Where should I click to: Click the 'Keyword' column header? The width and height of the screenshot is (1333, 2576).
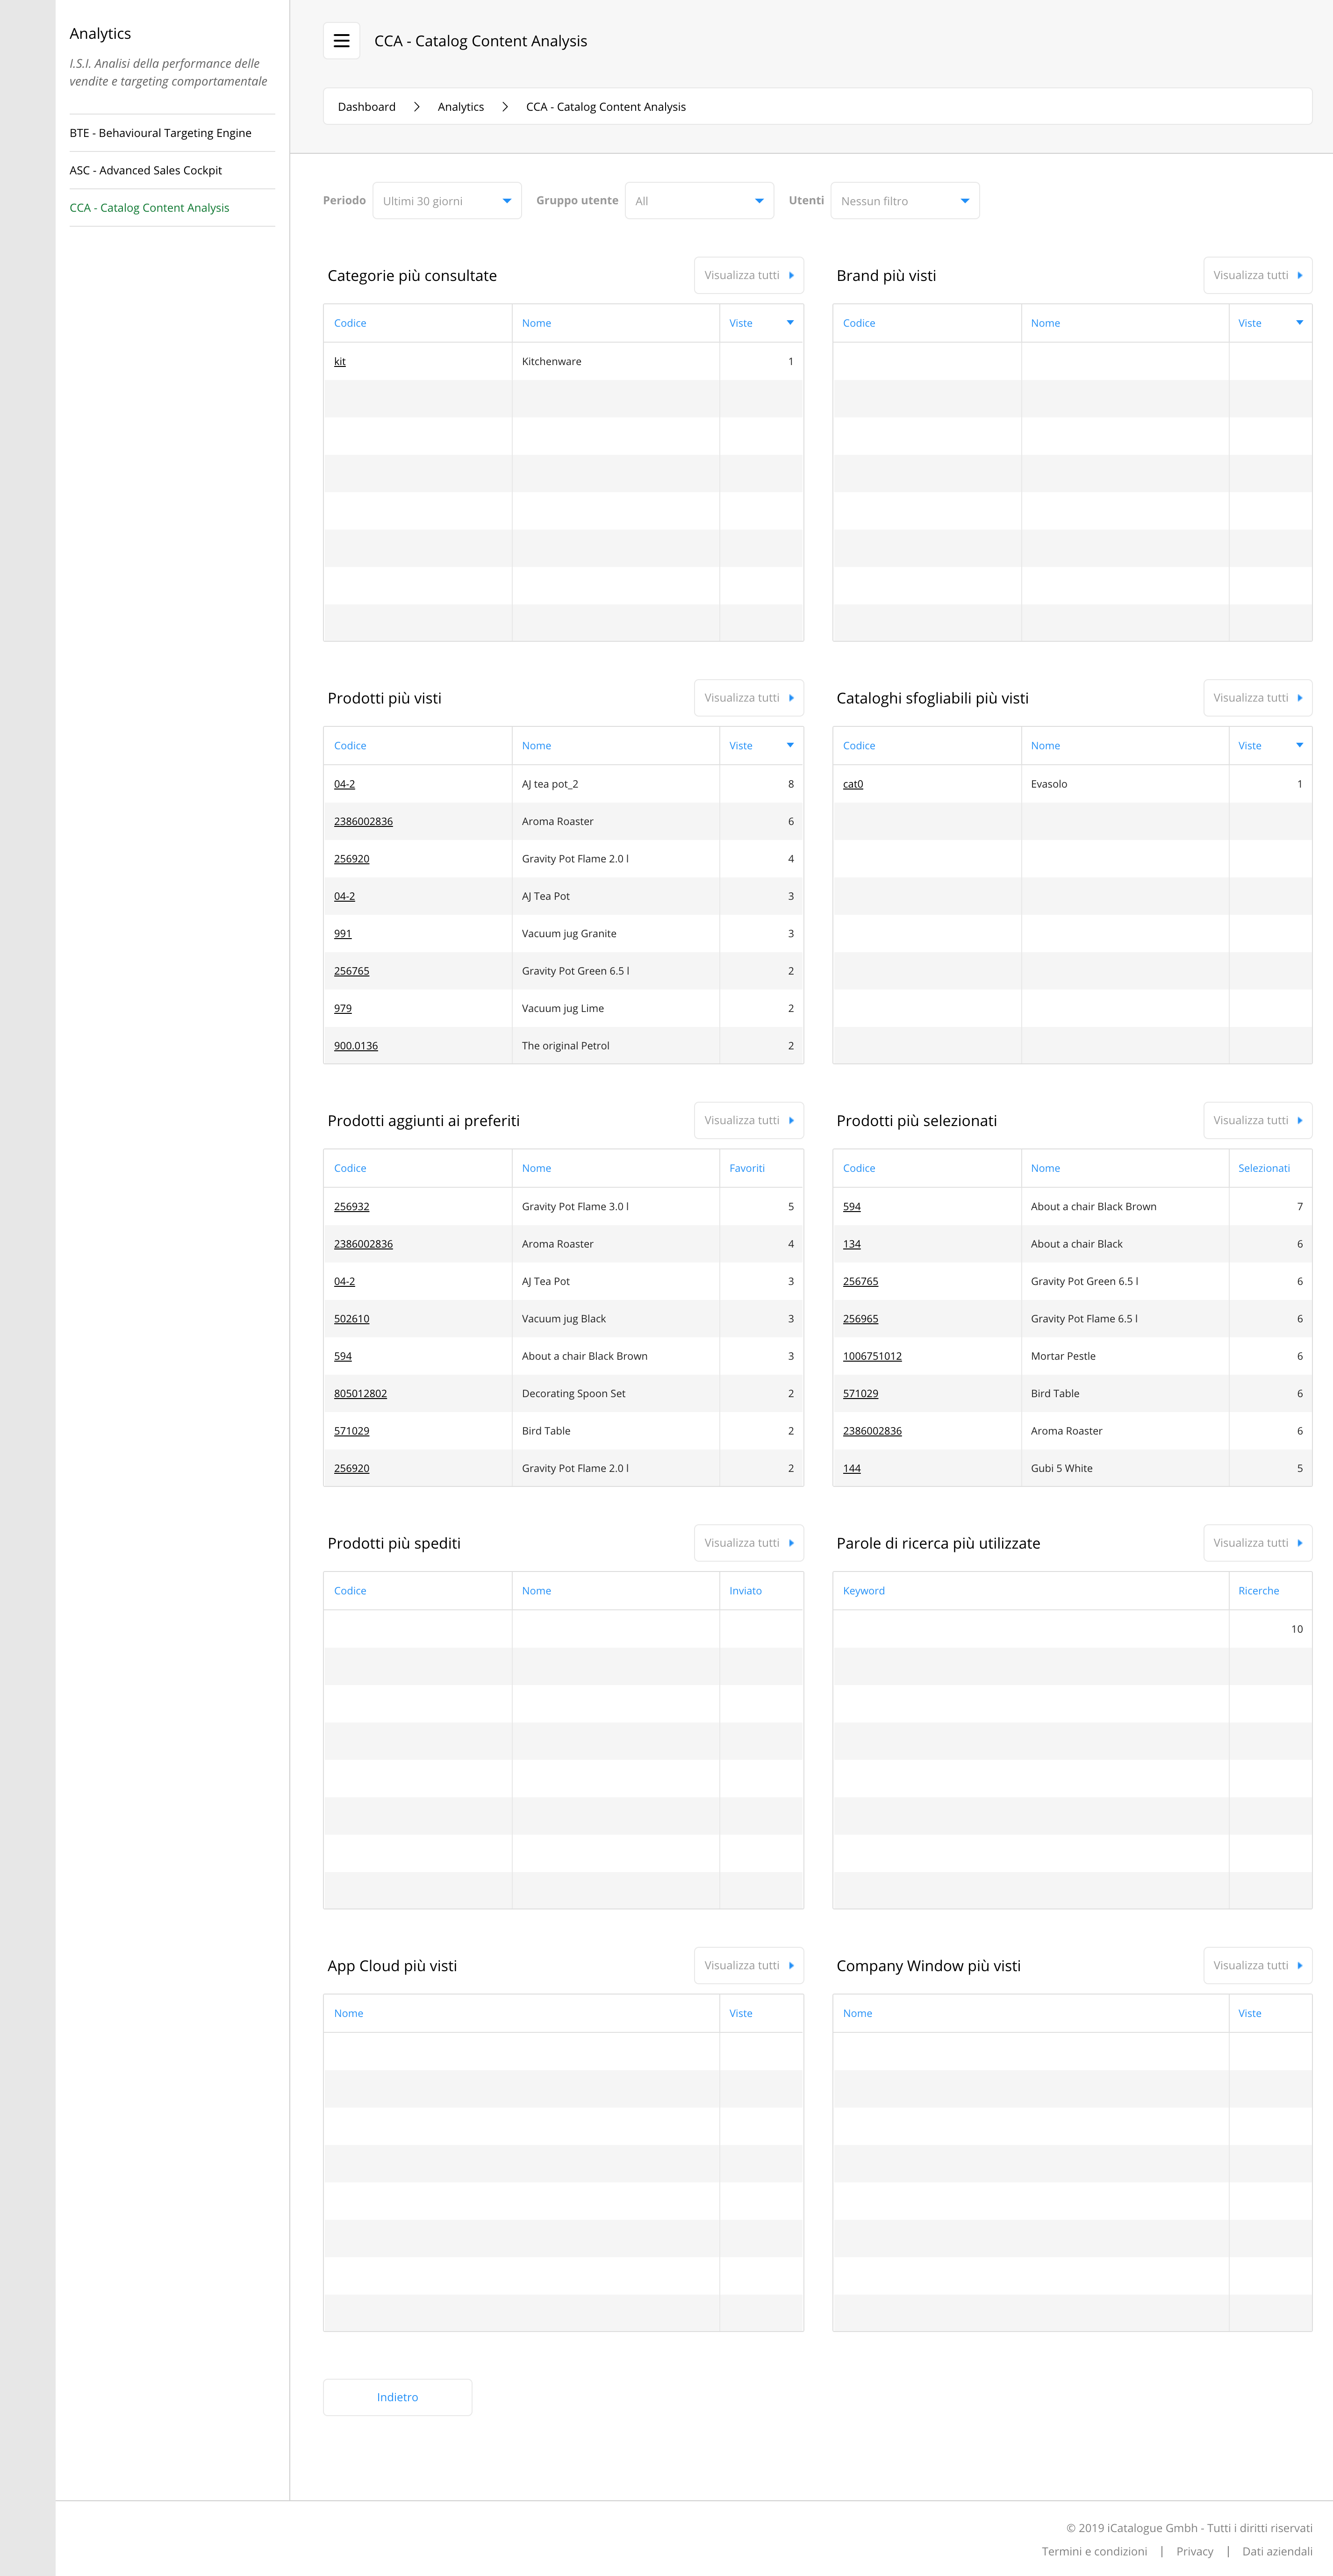(863, 1590)
